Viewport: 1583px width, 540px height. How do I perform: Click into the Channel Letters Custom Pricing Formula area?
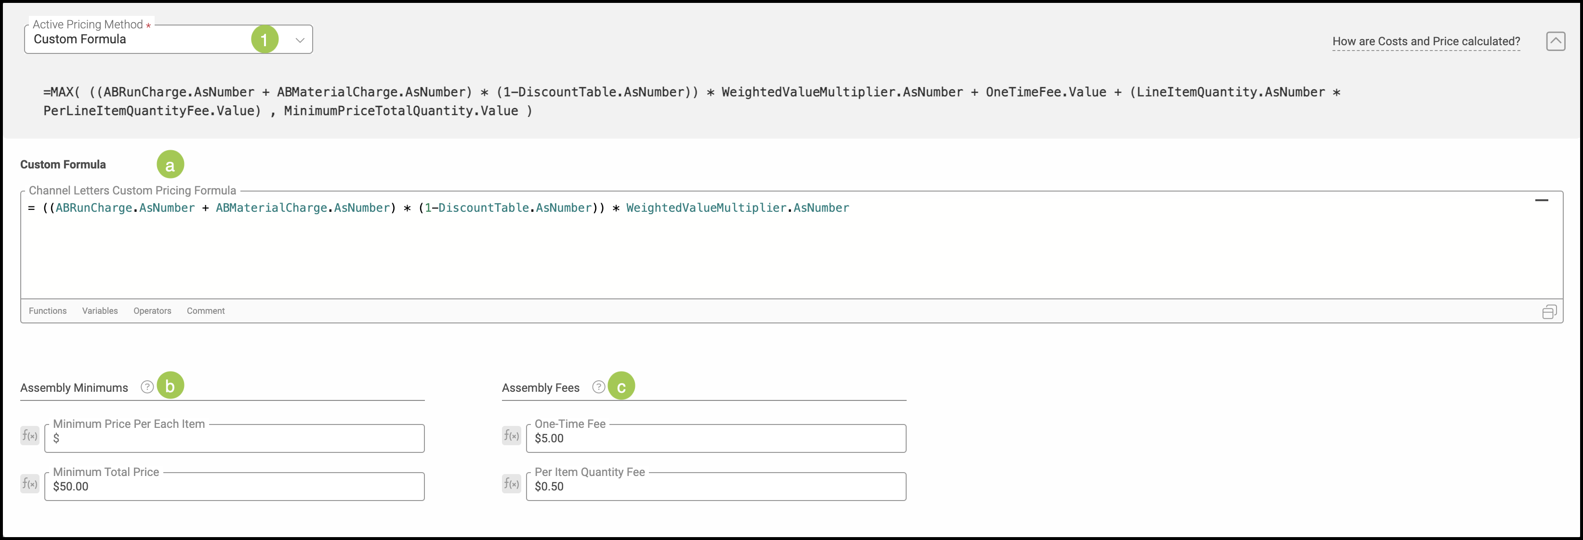pyautogui.click(x=738, y=252)
